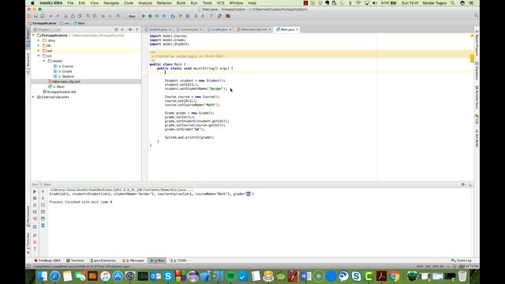The image size is (505, 284).
Task: Click the src breadcrumb in navigation bar
Action: pos(65,23)
